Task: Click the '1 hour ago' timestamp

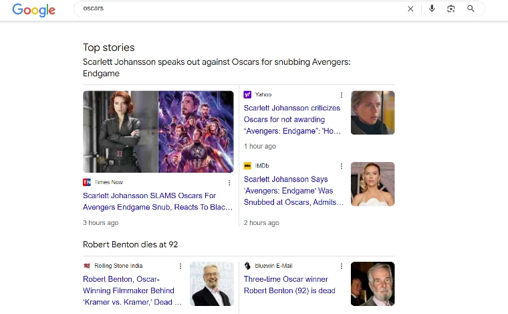Action: click(x=260, y=147)
